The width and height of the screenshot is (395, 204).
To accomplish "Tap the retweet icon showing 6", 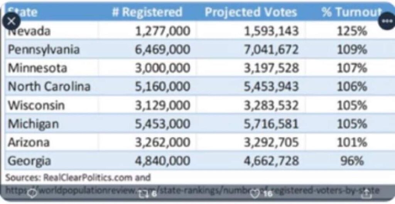I will point(148,194).
